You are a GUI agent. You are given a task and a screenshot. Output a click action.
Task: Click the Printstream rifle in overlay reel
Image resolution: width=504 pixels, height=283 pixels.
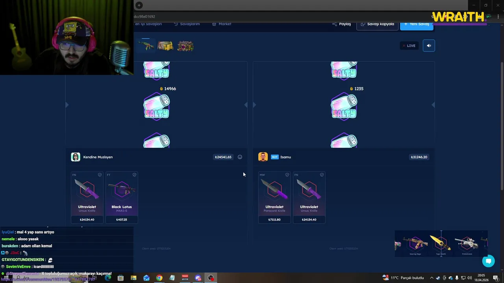pos(467,244)
